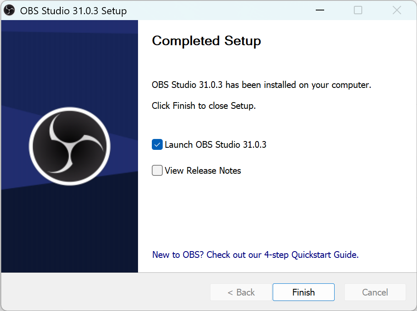Click Cancel to abort setup
417x311 pixels.
(x=375, y=292)
